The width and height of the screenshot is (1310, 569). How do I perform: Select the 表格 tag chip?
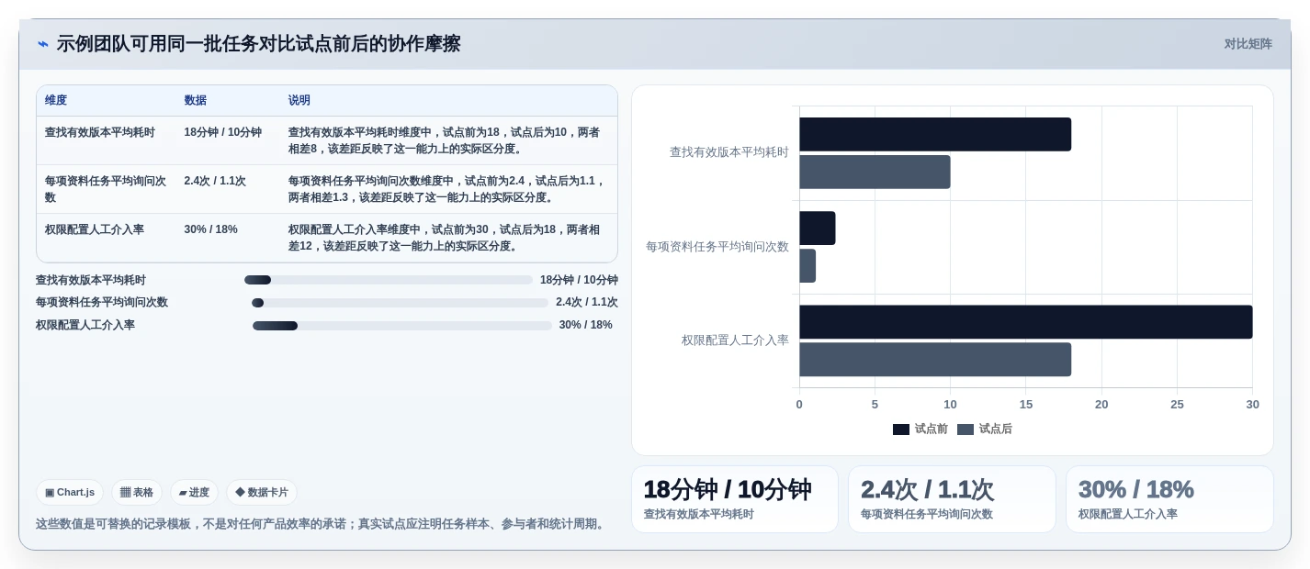pyautogui.click(x=137, y=493)
